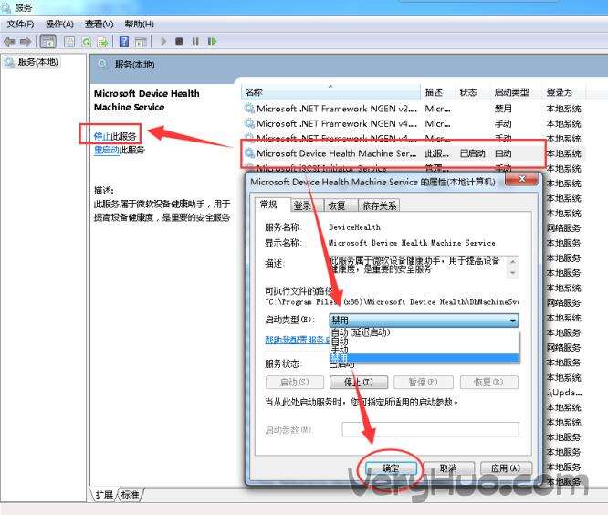The width and height of the screenshot is (608, 515).
Task: Open the 帮助(H) menu
Action: (139, 25)
